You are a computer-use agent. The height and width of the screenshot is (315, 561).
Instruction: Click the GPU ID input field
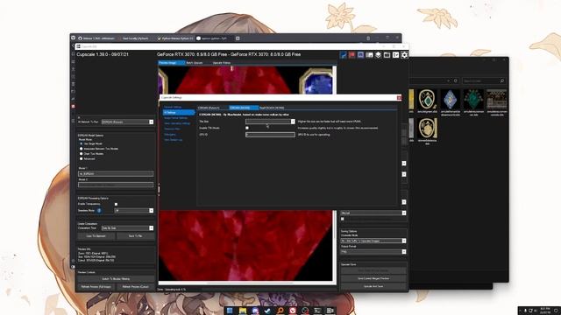pos(270,135)
